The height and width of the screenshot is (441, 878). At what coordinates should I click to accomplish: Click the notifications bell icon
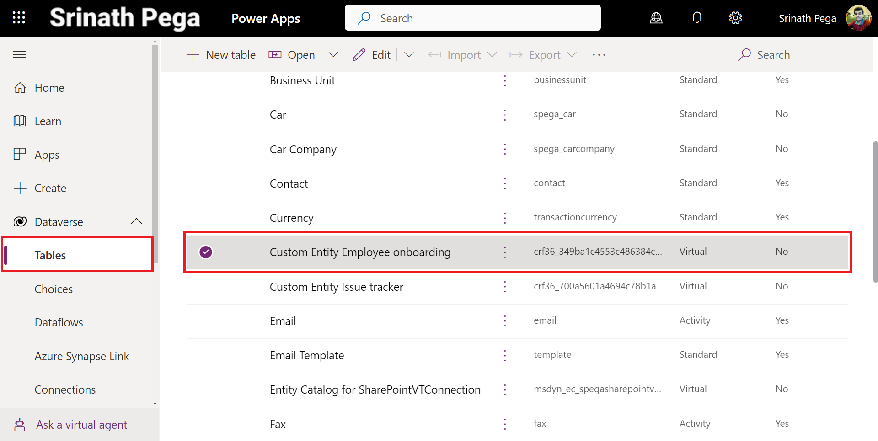[697, 18]
